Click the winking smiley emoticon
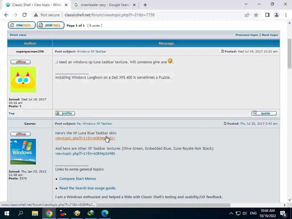 point(170,61)
